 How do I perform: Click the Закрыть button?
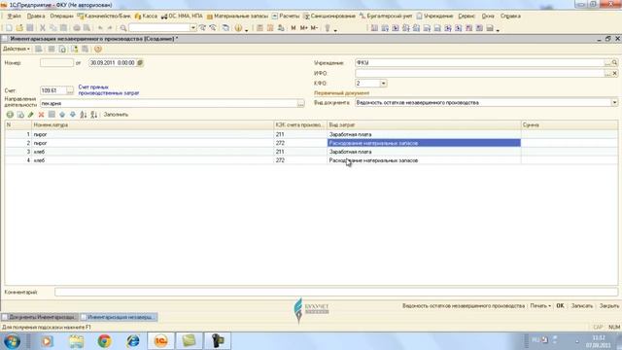tap(609, 306)
